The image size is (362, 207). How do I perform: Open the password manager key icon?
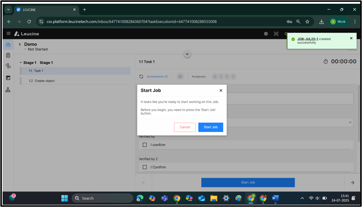click(289, 21)
